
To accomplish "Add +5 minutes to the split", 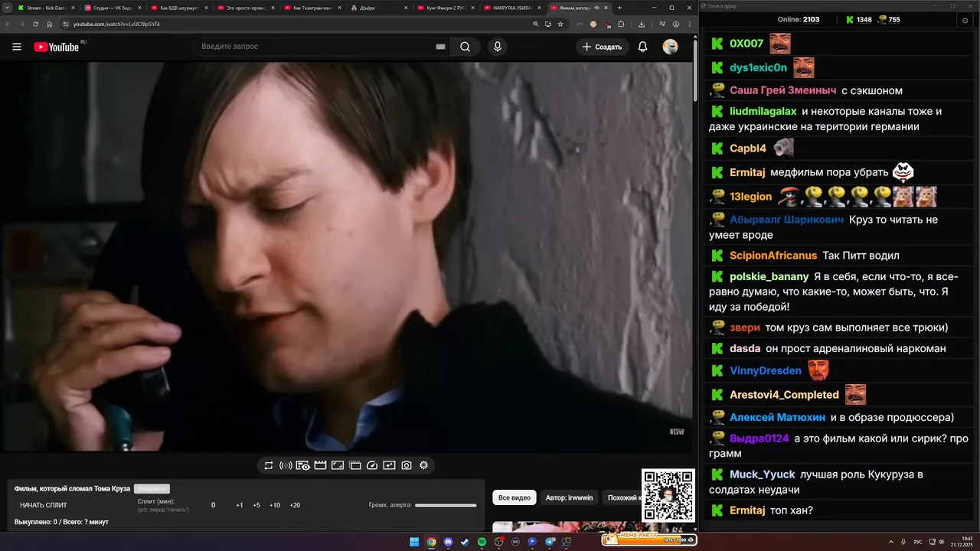I will (256, 505).
